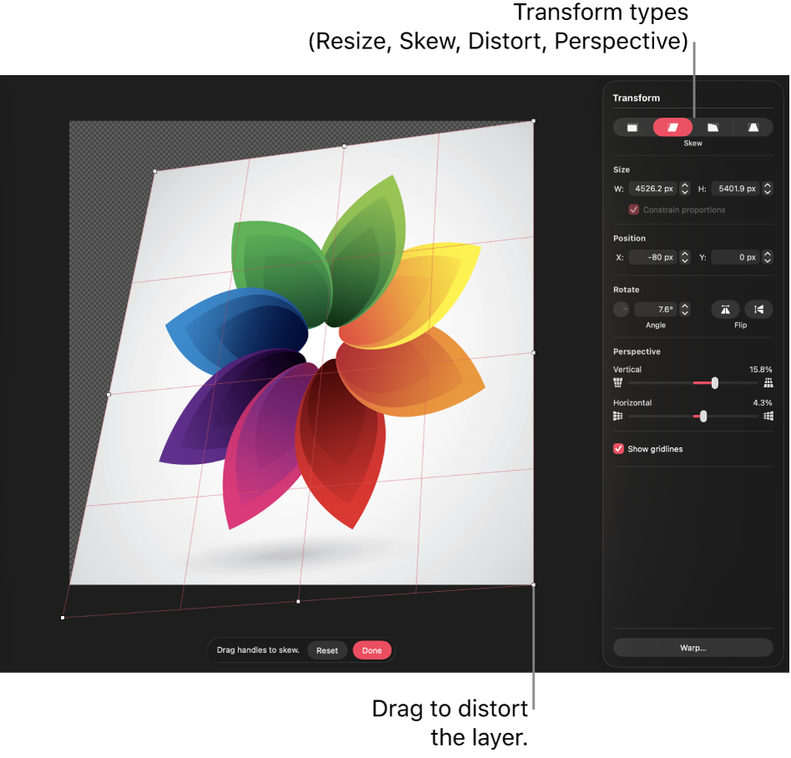
Task: Click the up arrow of the W stepper
Action: [684, 185]
